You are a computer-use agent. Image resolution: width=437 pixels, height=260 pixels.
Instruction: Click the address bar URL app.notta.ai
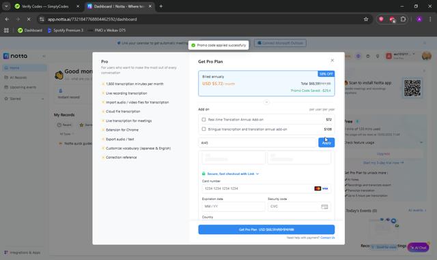(x=92, y=19)
